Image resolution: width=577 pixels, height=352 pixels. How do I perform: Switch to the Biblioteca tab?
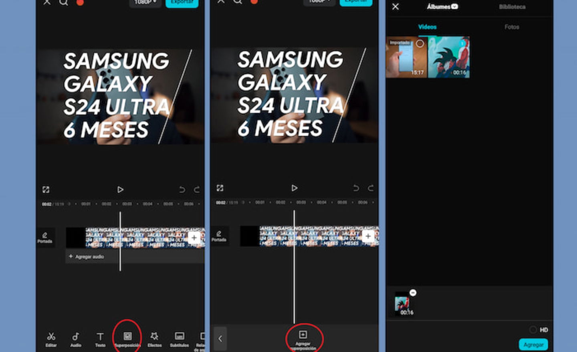(512, 7)
